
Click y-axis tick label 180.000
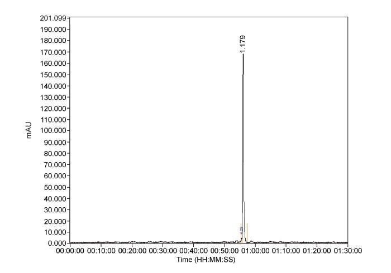[53, 41]
